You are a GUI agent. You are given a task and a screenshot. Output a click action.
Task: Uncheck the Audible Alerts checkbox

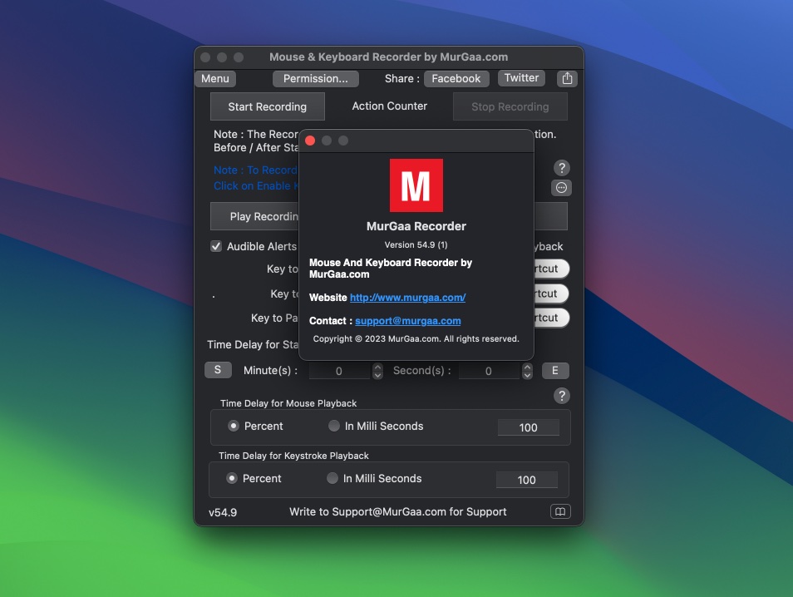pos(216,246)
